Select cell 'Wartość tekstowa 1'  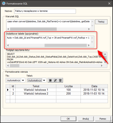tap(36, 90)
